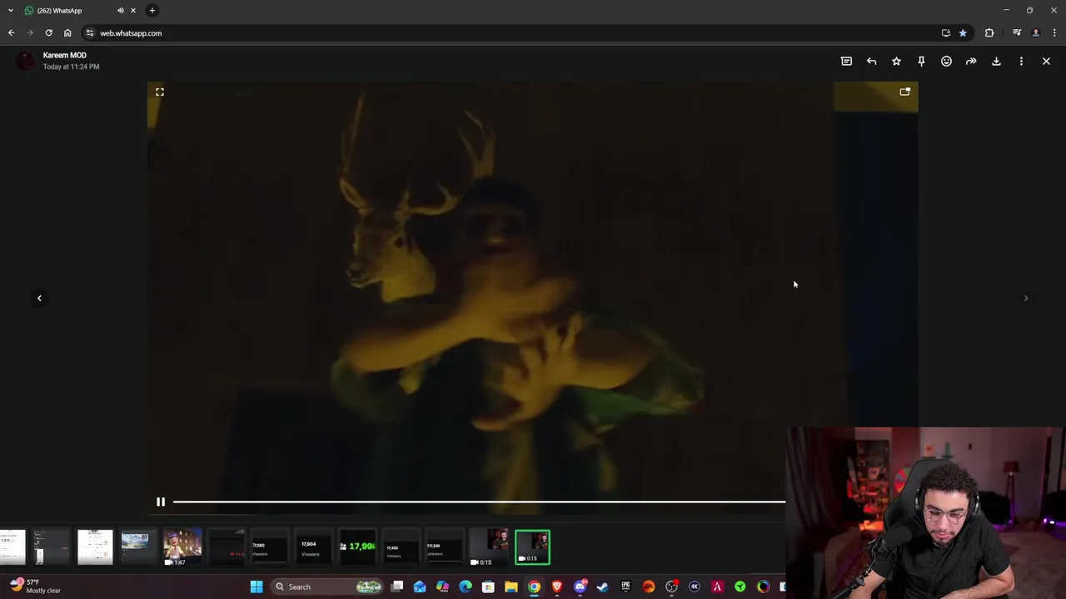Screen dimensions: 1066x599
Task: Click Kareem MOD sender name
Action: pos(65,55)
